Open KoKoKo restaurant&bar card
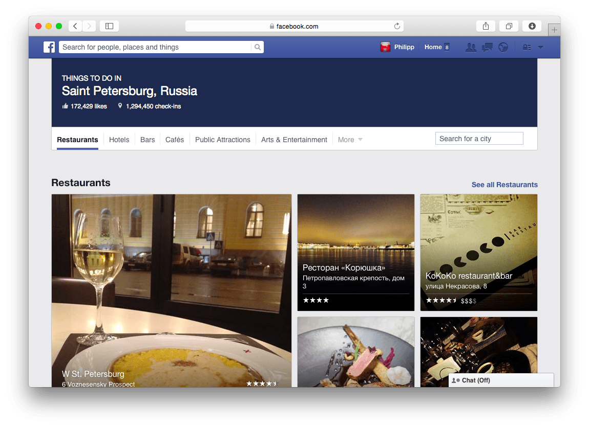 click(478, 253)
